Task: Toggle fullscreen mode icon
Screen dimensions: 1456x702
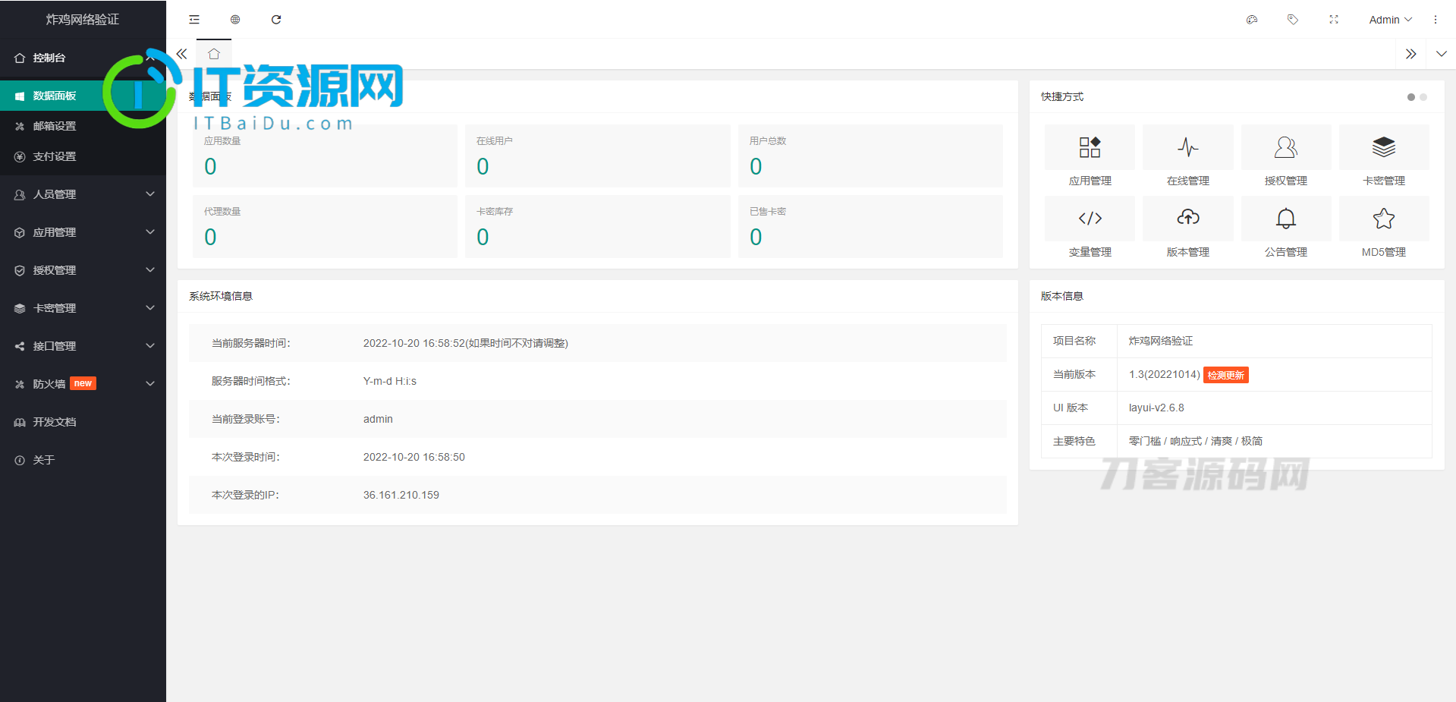Action: (1334, 20)
